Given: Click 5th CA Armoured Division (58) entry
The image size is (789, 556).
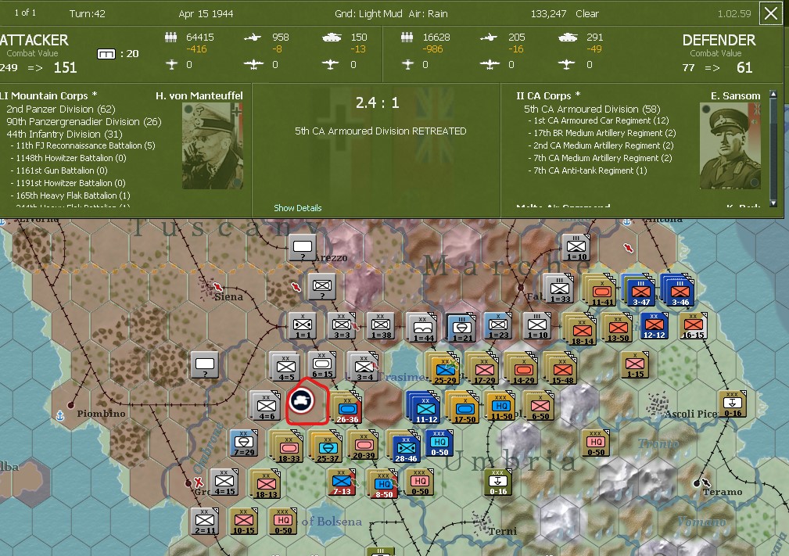Looking at the screenshot, I should pos(592,109).
